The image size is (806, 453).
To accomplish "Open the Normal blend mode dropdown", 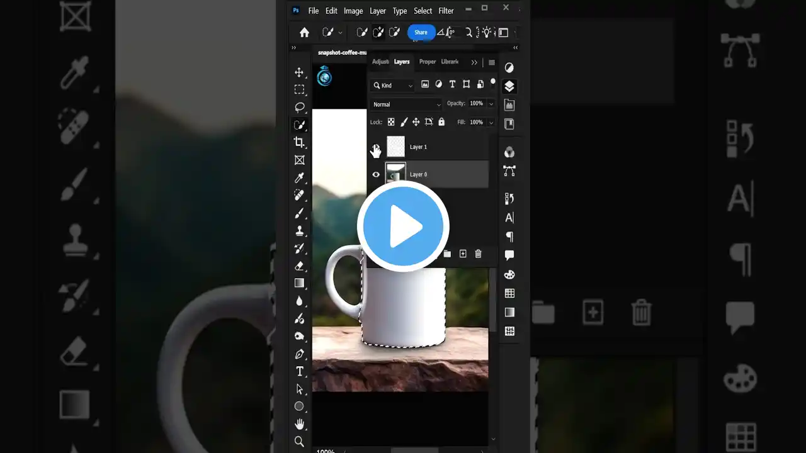I will point(406,104).
